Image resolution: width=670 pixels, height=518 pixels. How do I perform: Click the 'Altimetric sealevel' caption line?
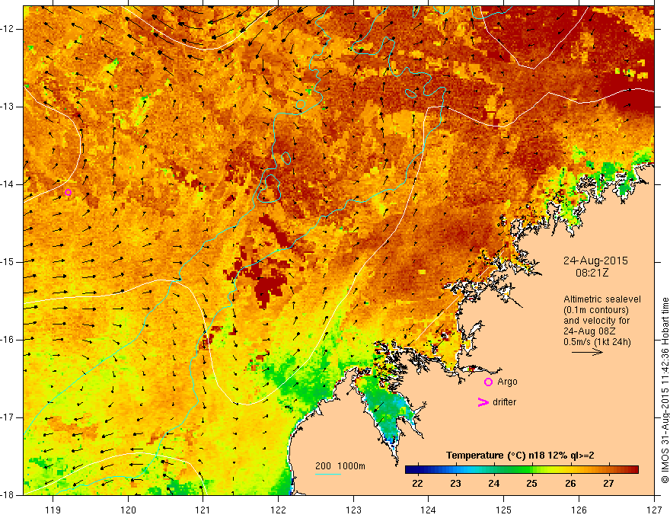coord(602,299)
